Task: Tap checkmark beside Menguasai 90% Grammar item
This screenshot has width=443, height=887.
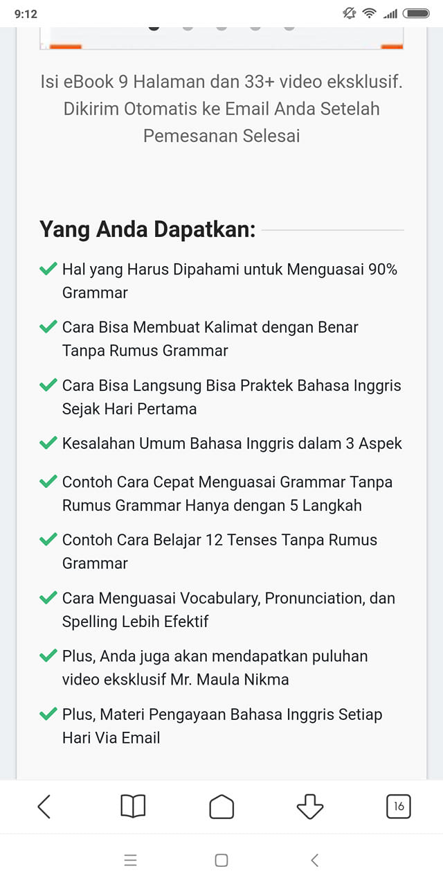Action: point(48,269)
